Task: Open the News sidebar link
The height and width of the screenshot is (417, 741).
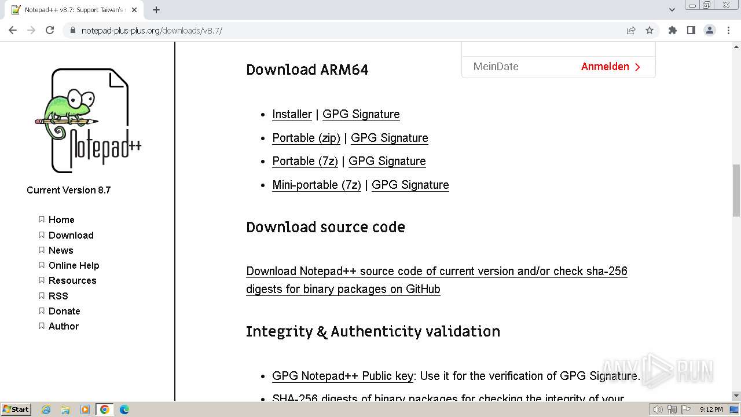Action: tap(61, 250)
